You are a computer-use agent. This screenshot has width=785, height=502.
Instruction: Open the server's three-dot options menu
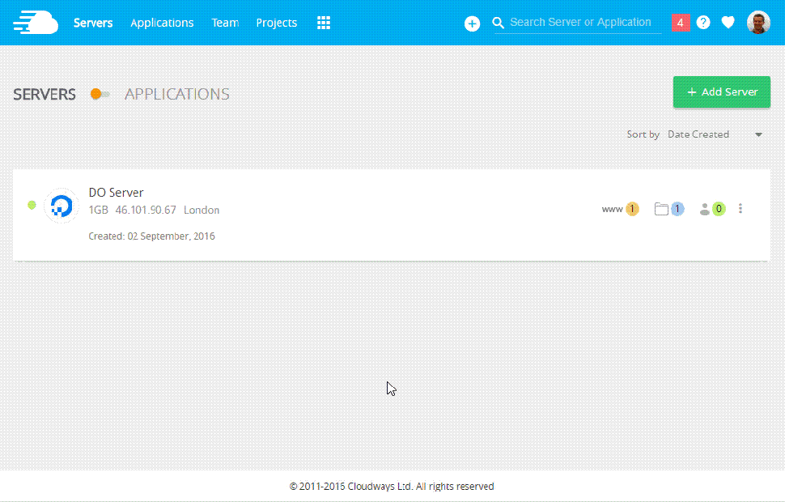pyautogui.click(x=740, y=208)
